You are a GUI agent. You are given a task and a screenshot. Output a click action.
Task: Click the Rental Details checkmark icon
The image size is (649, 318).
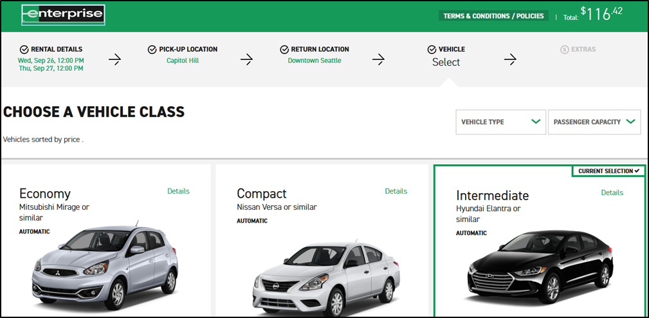(24, 50)
